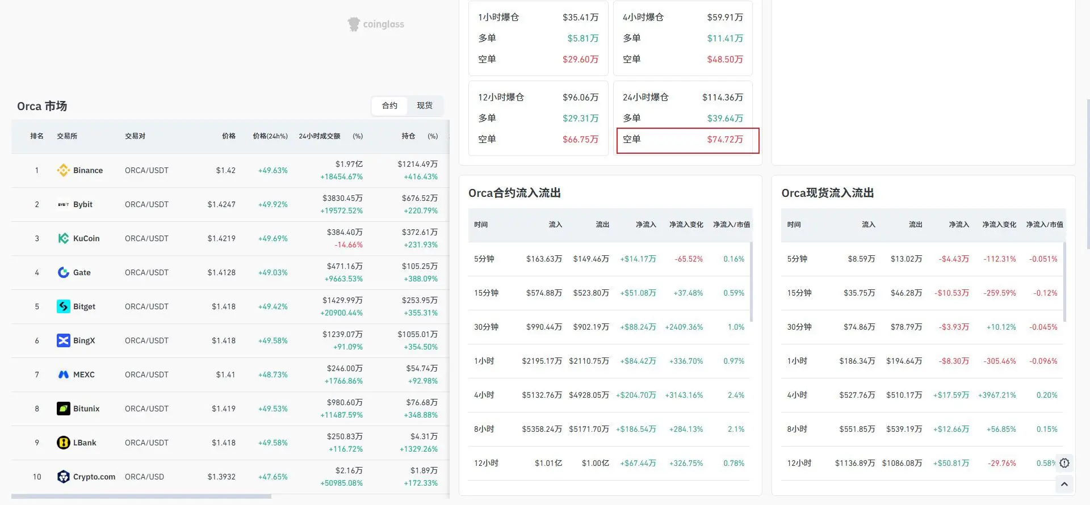Click the round floating icon above back-to-top
Image resolution: width=1090 pixels, height=505 pixels.
pos(1064,463)
